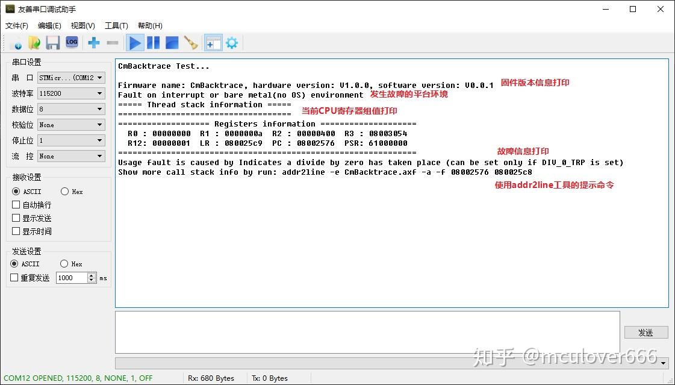Start serial port with play icon

tap(135, 43)
